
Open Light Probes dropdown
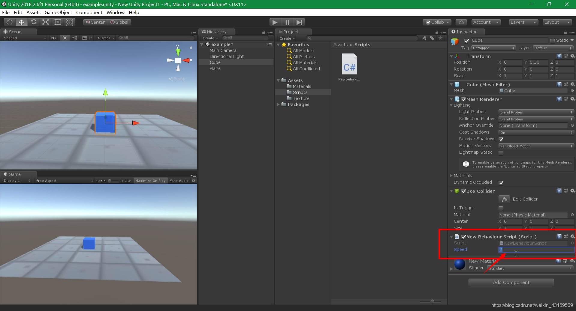click(x=536, y=112)
